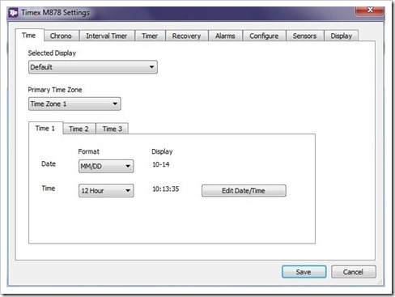Close the Timex M878 Settings window
This screenshot has height=297, width=395.
click(x=370, y=11)
